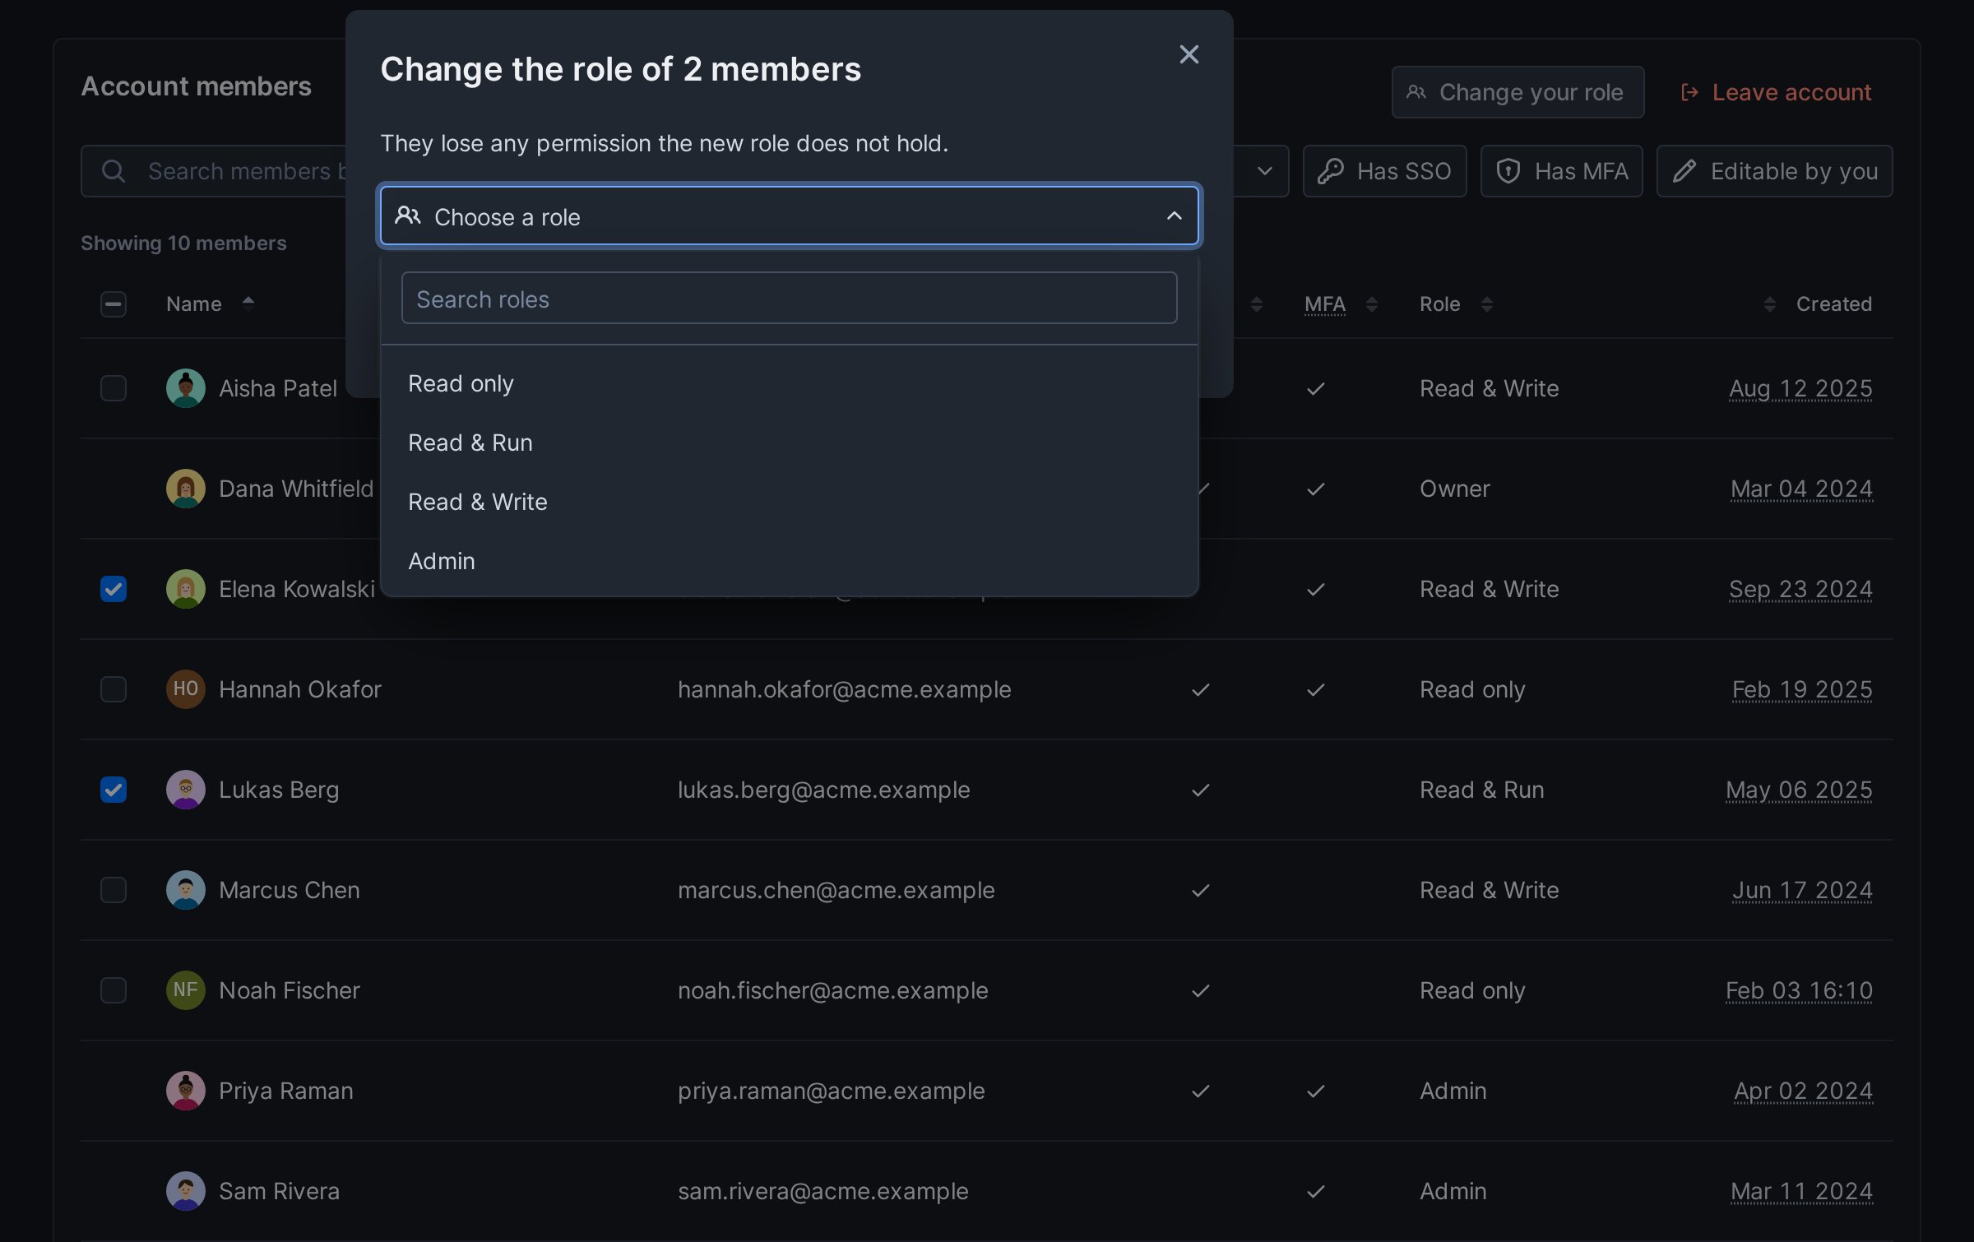Viewport: 1974px width, 1242px height.
Task: Click the Search roles input field
Action: (789, 299)
